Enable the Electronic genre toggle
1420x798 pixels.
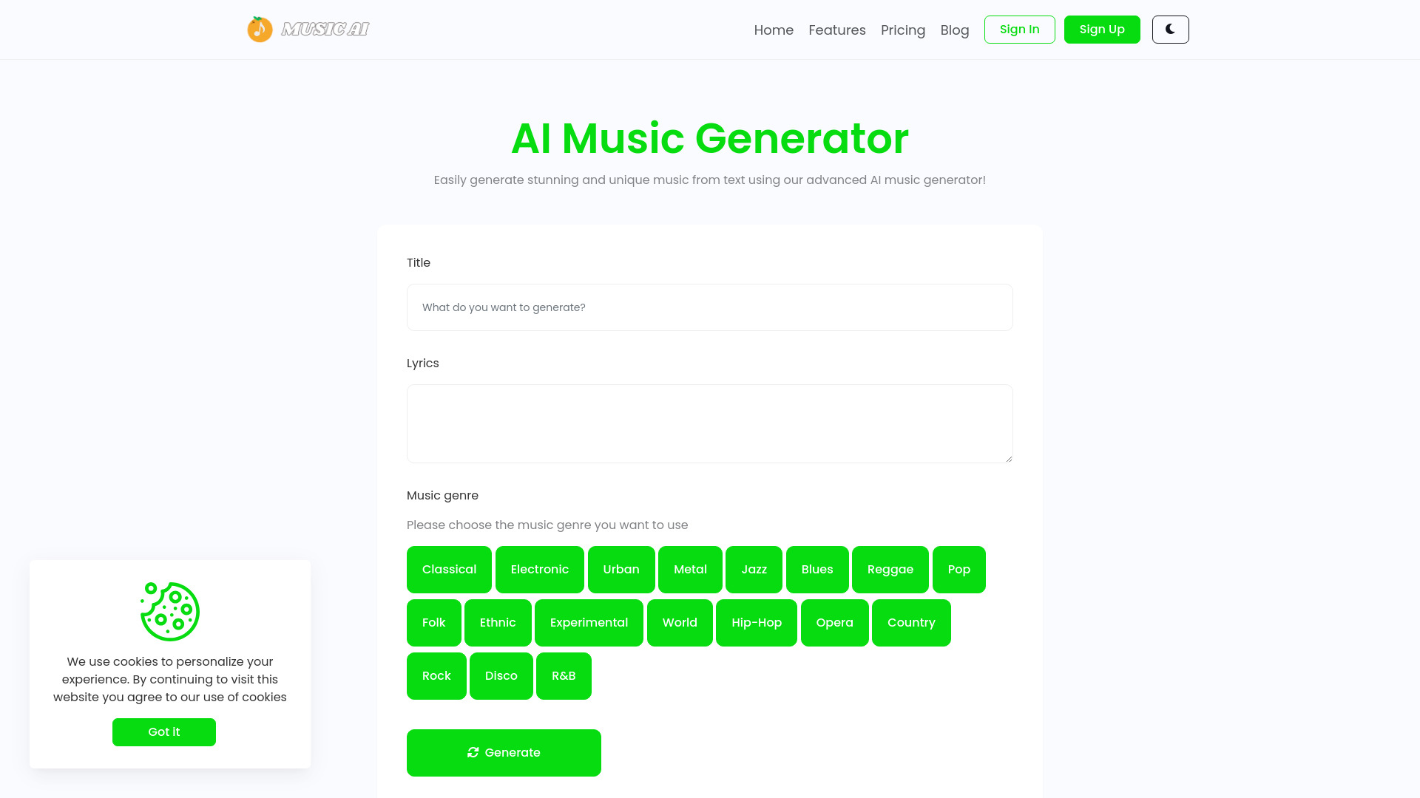539,568
